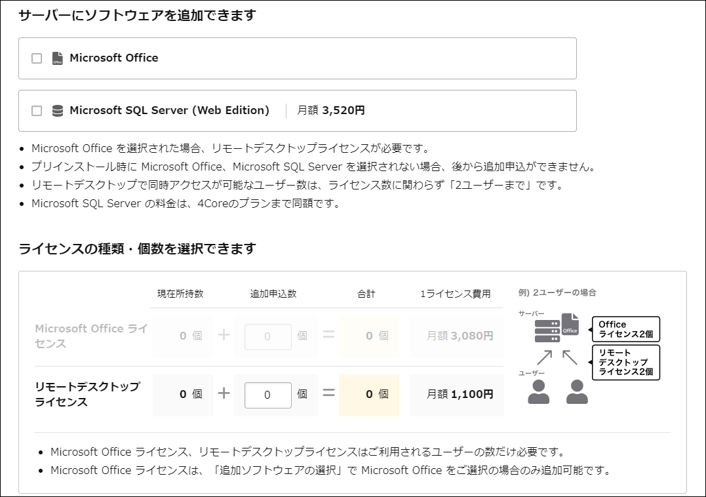Click the server stack icon in the example diagram
706x497 pixels.
547,330
